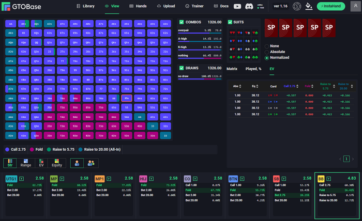The image size is (362, 221).
Task: Click the CO play icon
Action: pos(195,179)
